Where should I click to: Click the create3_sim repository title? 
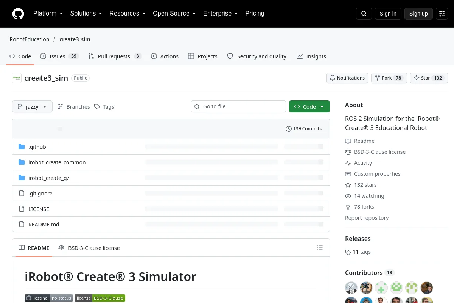click(x=46, y=78)
